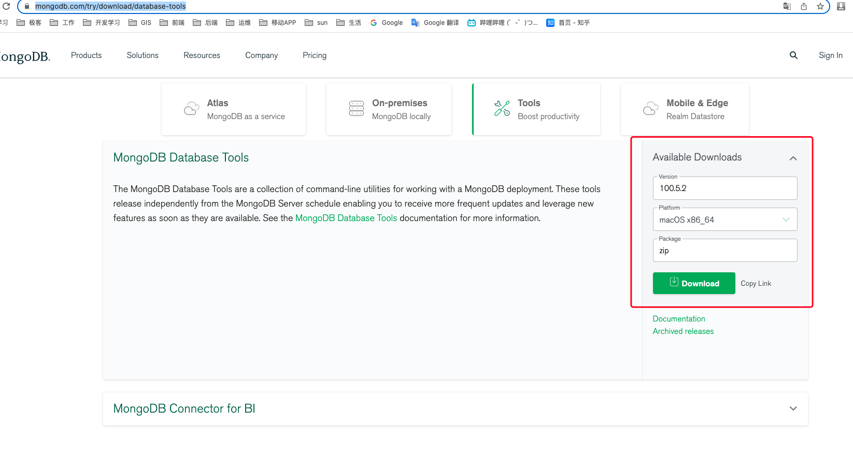This screenshot has height=453, width=853.
Task: Open the Pricing menu item
Action: [x=315, y=55]
